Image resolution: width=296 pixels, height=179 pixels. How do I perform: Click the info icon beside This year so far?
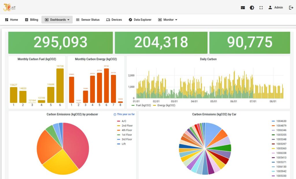(x=115, y=114)
